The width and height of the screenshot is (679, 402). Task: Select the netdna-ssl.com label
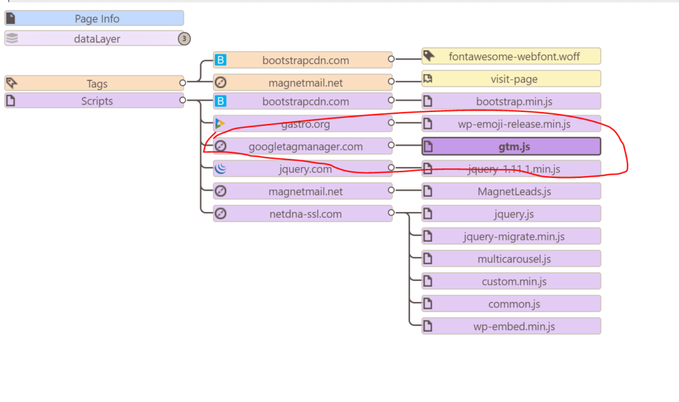click(306, 214)
